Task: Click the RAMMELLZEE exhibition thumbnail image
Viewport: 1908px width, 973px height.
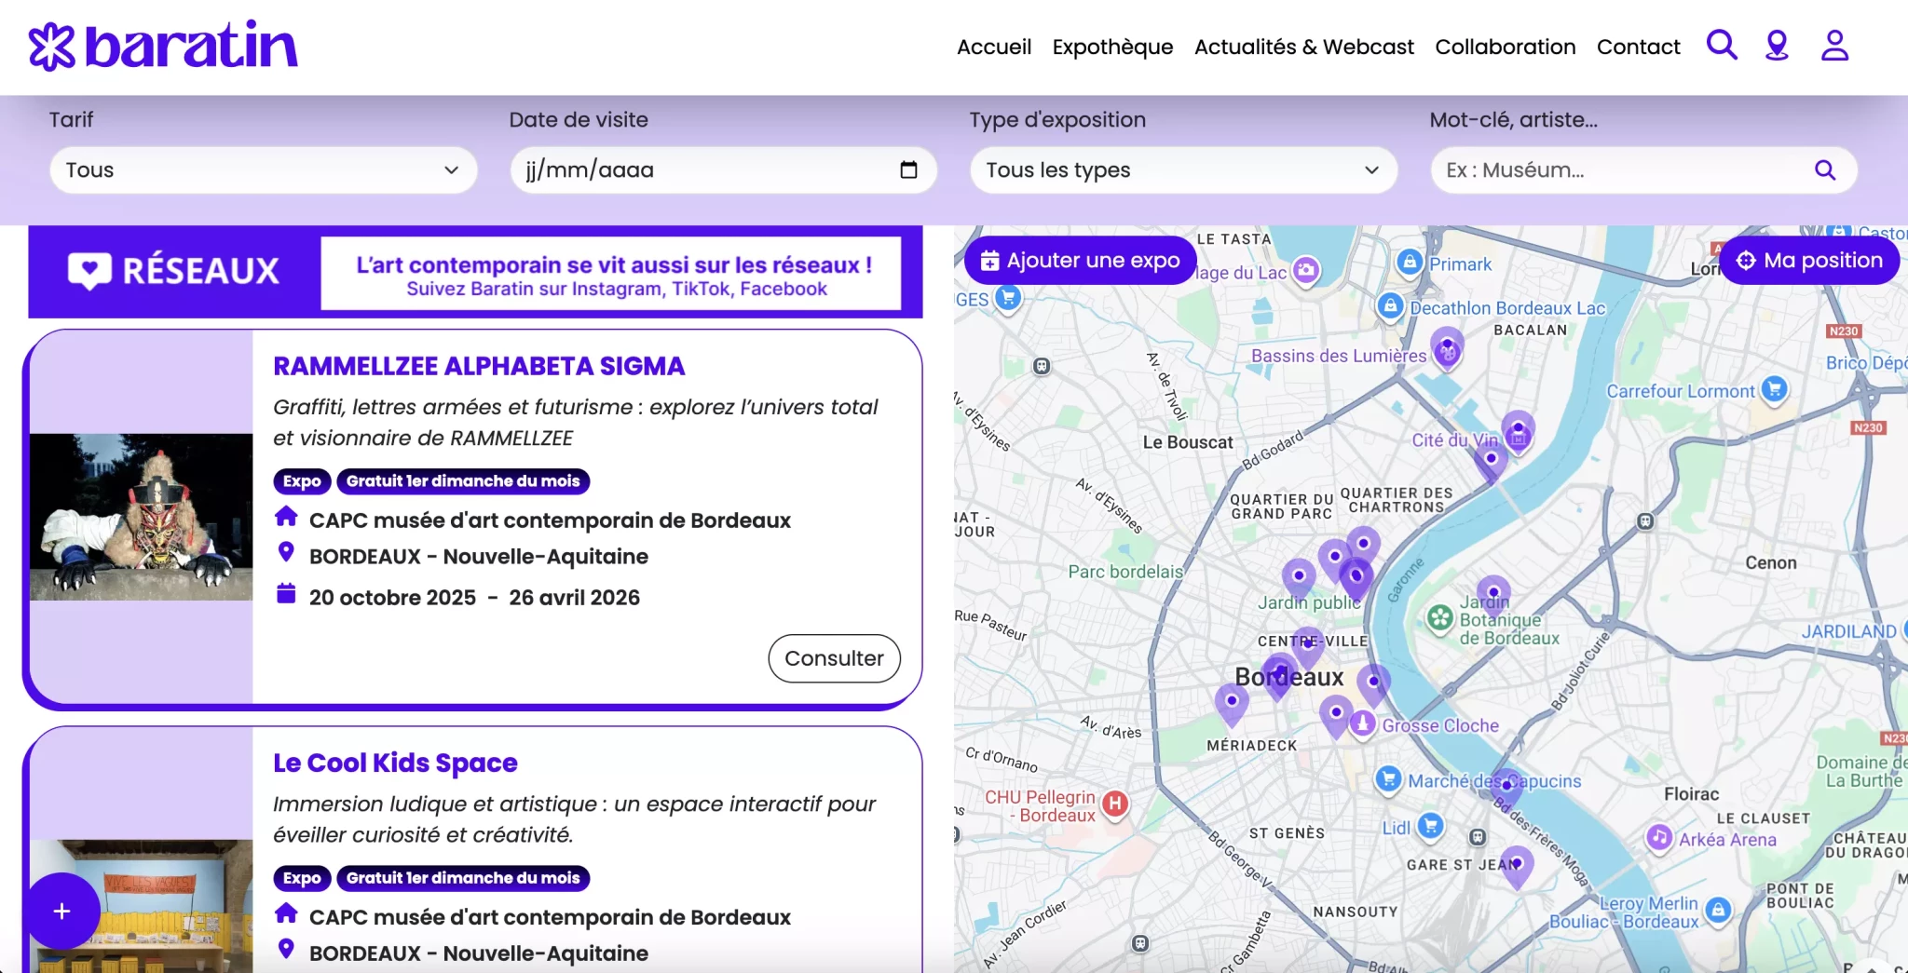Action: [141, 517]
